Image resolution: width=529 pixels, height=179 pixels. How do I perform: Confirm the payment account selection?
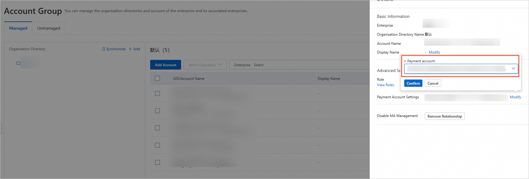click(413, 83)
